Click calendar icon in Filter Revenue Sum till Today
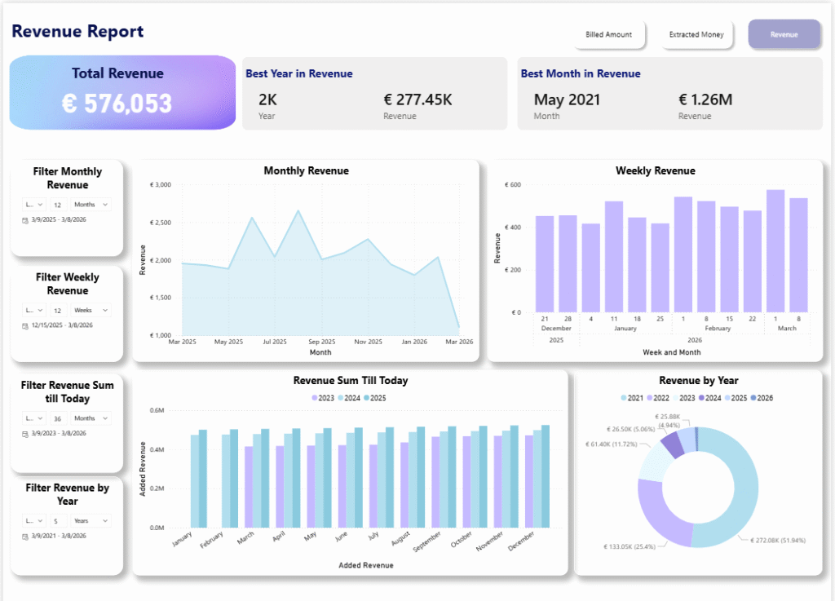The image size is (835, 601). click(24, 434)
